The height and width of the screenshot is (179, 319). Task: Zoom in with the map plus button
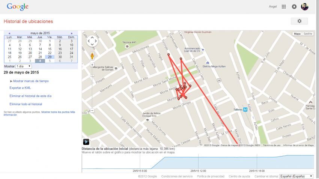92,65
